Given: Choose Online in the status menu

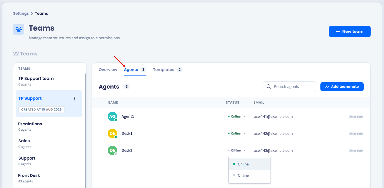Looking at the screenshot, I should click(250, 164).
